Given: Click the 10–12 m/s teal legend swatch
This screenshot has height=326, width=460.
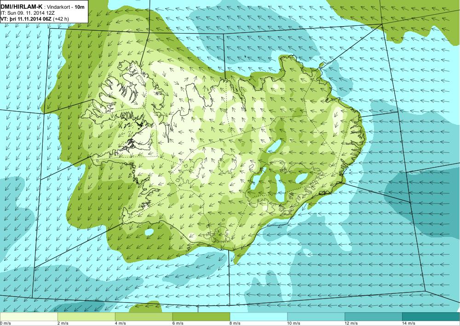Looking at the screenshot, I should click(316, 316).
